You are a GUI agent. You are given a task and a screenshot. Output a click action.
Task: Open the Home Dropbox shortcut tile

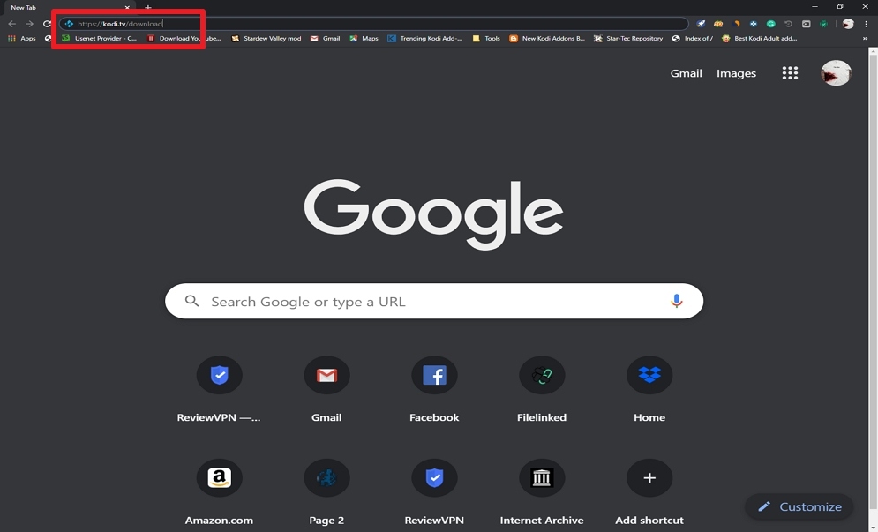pyautogui.click(x=649, y=389)
